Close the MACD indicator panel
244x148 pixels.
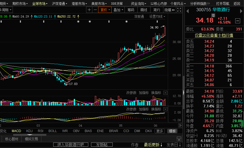tap(165, 109)
